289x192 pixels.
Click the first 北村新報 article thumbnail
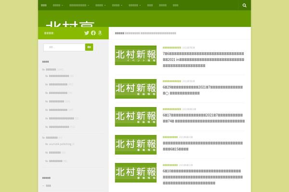tap(136, 55)
